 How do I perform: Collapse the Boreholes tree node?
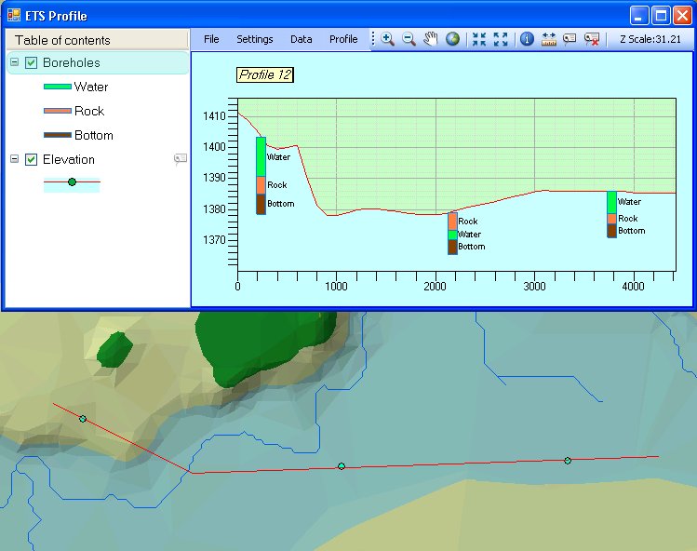[14, 63]
